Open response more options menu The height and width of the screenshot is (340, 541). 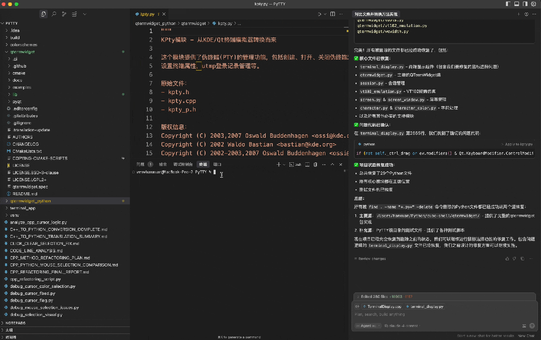(531, 259)
